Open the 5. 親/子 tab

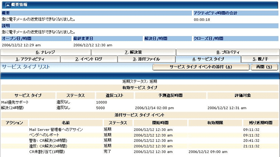click(x=260, y=59)
